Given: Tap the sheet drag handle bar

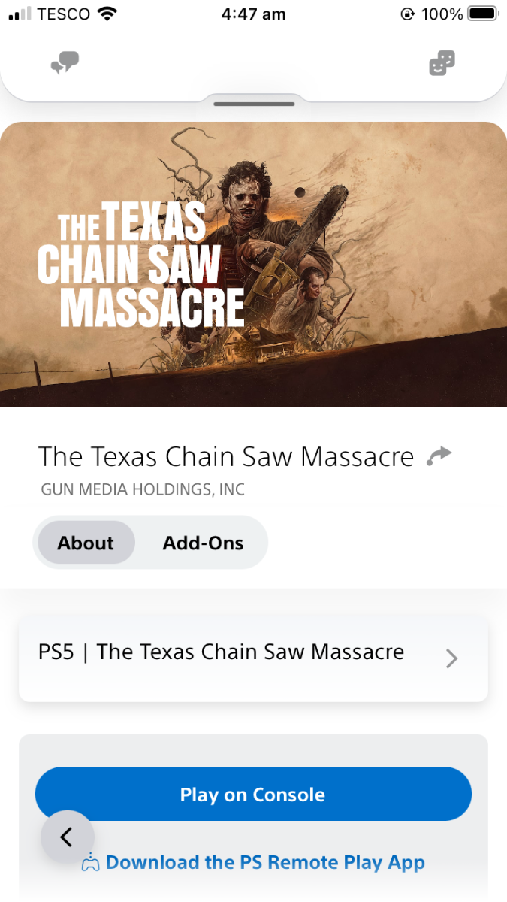Looking at the screenshot, I should click(254, 104).
